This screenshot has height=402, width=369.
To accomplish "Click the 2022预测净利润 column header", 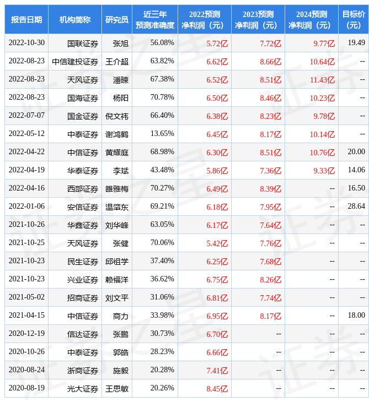I will pos(205,19).
